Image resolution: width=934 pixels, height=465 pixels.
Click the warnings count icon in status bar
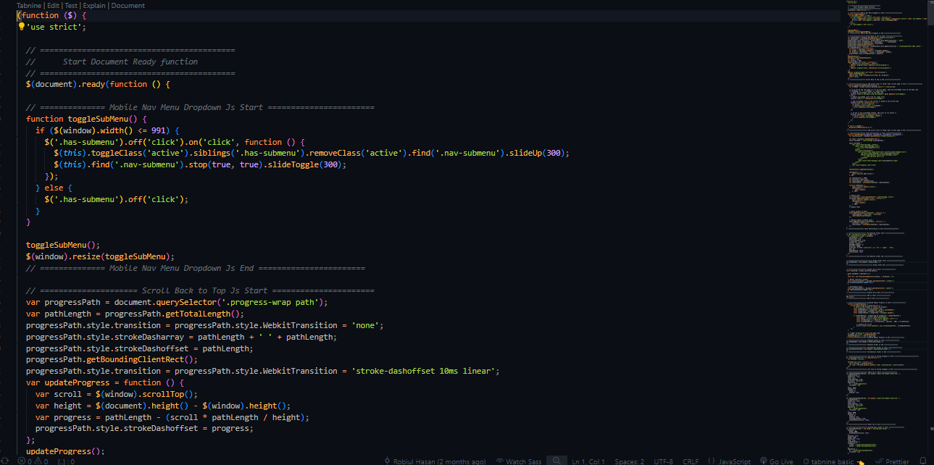pyautogui.click(x=38, y=461)
